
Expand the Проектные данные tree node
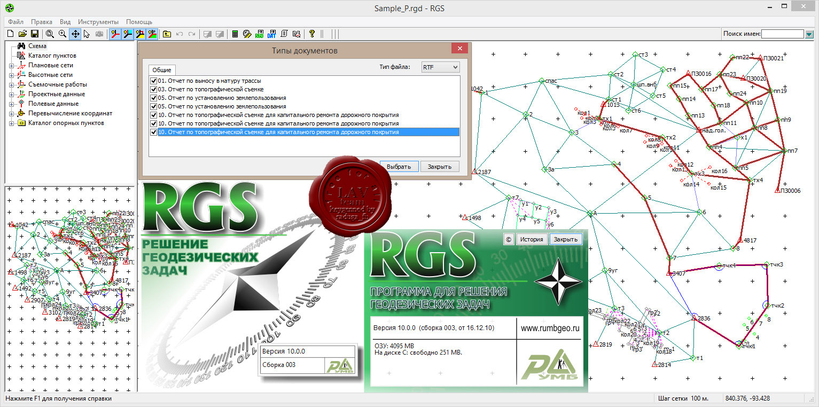coord(11,94)
